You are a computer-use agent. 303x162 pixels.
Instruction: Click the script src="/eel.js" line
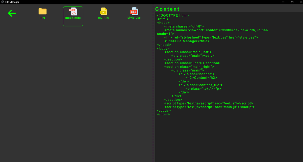click(209, 103)
